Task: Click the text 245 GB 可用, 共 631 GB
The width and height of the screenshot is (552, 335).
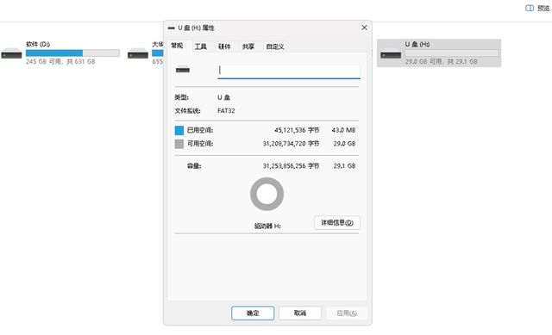Action: (x=60, y=61)
